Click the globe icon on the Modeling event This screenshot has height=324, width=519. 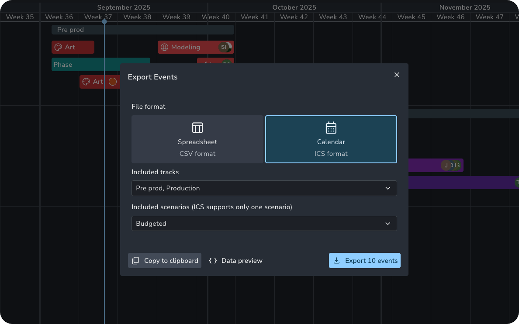click(x=165, y=47)
